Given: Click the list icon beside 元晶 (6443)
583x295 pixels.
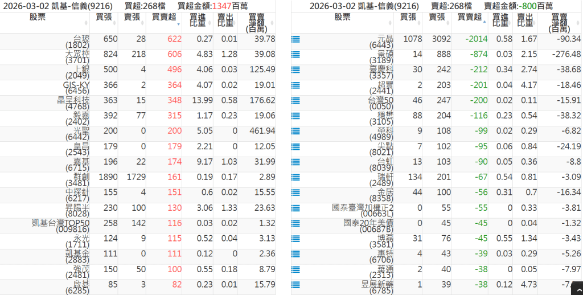Looking at the screenshot, I should pos(295,39).
